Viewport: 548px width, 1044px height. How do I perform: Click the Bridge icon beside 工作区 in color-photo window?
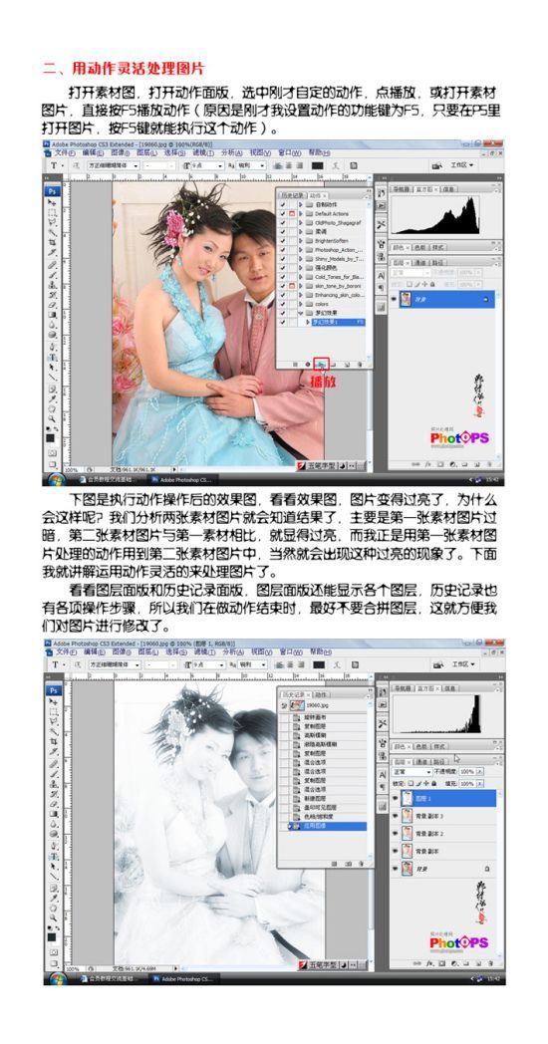tap(436, 165)
